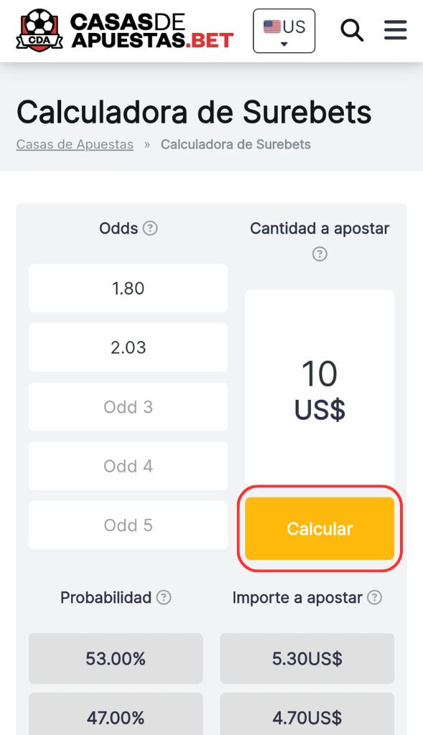Click the 10 US$ stake amount field
This screenshot has width=423, height=735.
tap(320, 388)
